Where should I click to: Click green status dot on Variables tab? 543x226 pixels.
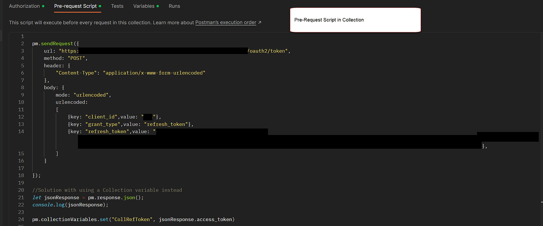pyautogui.click(x=157, y=5)
